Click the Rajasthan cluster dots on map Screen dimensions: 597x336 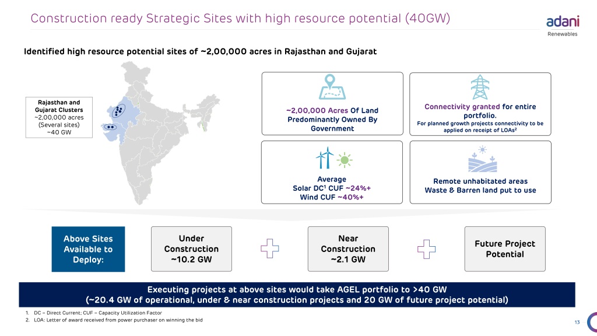click(x=118, y=110)
